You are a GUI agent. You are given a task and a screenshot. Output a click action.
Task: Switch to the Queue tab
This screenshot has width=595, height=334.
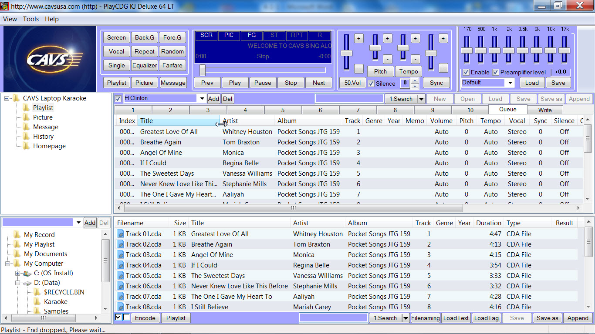point(508,110)
